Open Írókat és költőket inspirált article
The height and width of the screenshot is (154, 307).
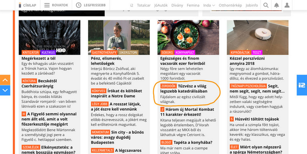click(116, 93)
